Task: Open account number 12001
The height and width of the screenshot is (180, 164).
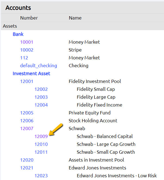Action: tap(27, 81)
